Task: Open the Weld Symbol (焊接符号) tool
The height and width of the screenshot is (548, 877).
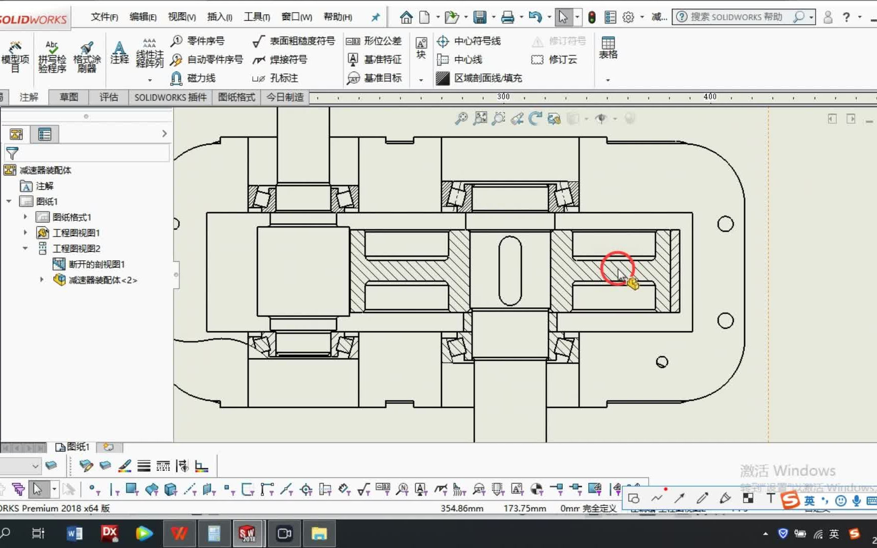Action: 280,59
